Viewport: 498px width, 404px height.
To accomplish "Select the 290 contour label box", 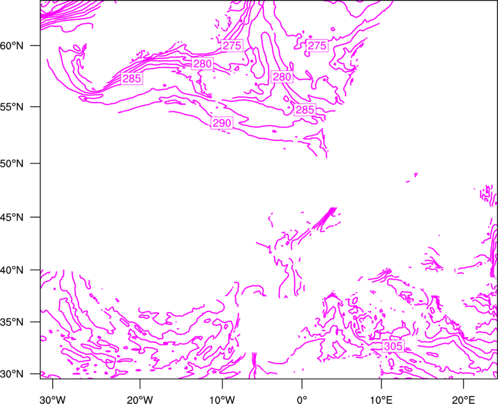I will click(x=222, y=122).
